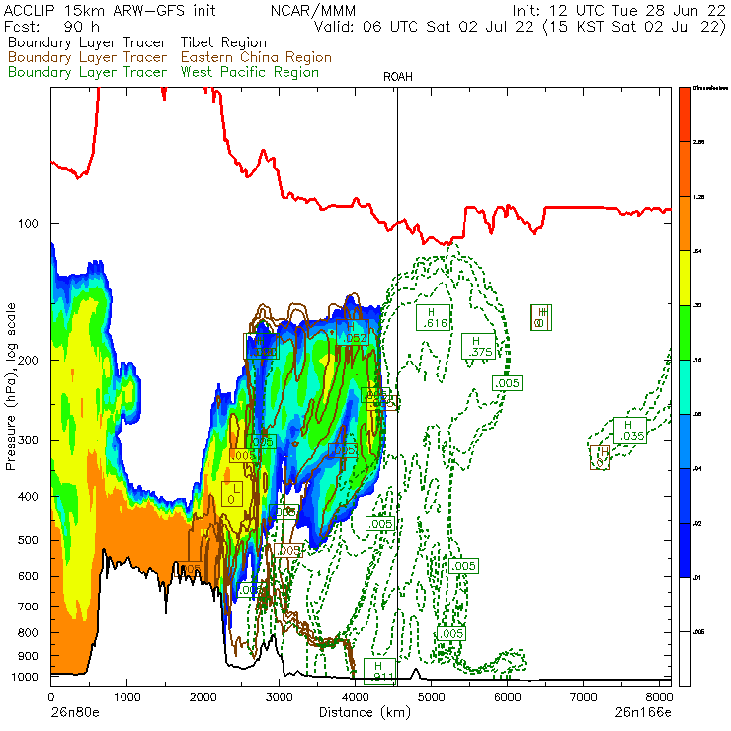This screenshot has width=731, height=731.
Task: Click the dark blue colorbar segment between .01 and .02
Action: click(685, 550)
